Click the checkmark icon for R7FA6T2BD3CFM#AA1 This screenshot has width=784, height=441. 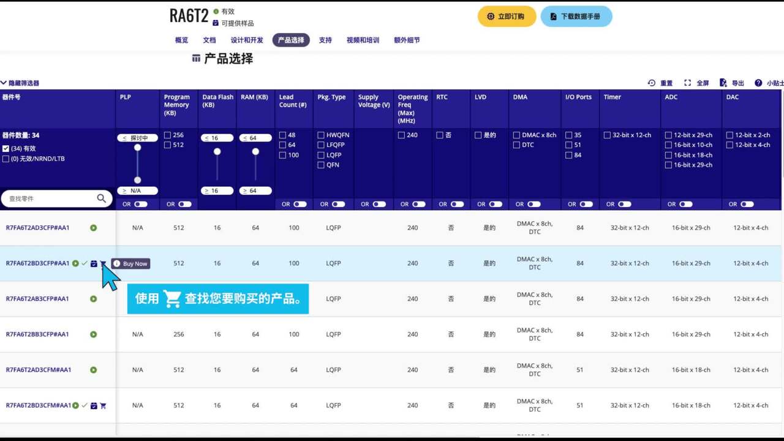click(x=85, y=405)
